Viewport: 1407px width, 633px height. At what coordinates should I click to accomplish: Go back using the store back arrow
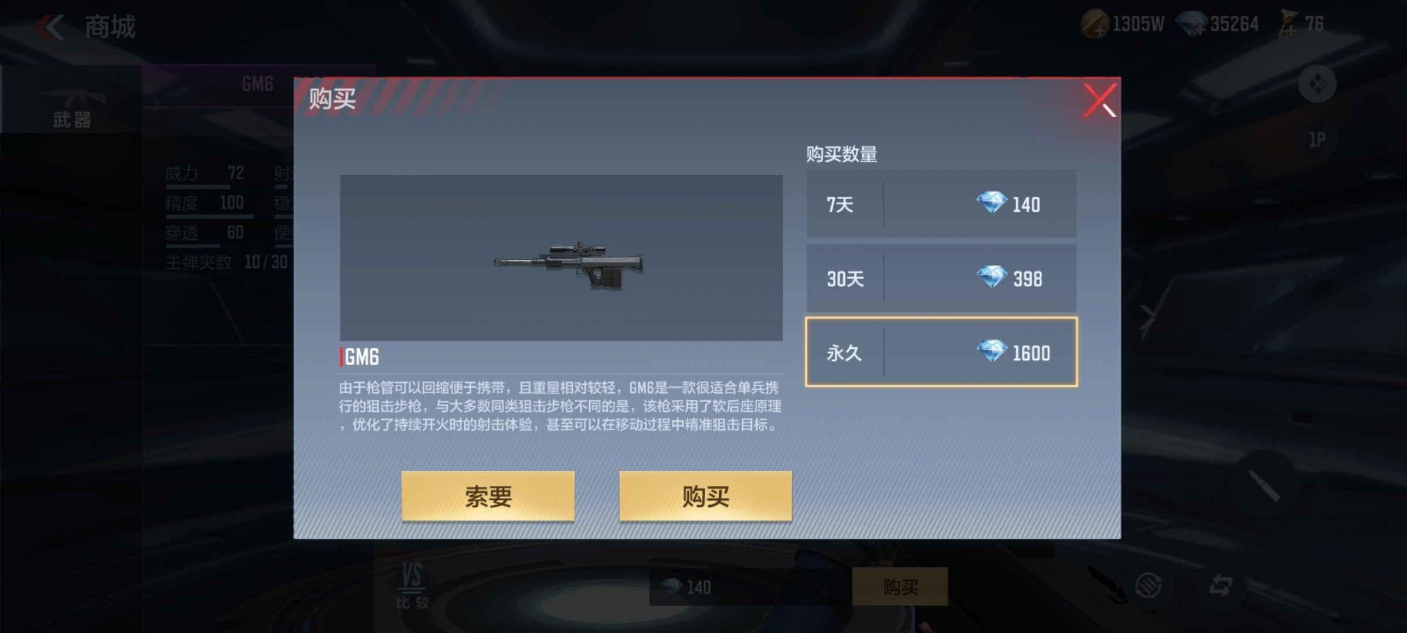pyautogui.click(x=51, y=27)
